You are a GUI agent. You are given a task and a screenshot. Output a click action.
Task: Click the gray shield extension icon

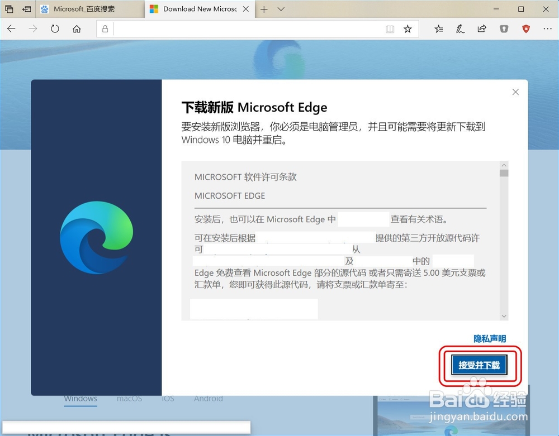click(x=504, y=29)
